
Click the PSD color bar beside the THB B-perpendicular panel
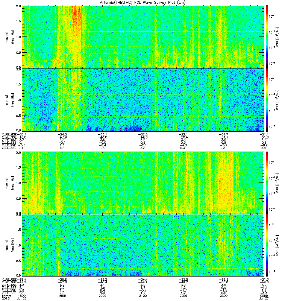coord(267,36)
